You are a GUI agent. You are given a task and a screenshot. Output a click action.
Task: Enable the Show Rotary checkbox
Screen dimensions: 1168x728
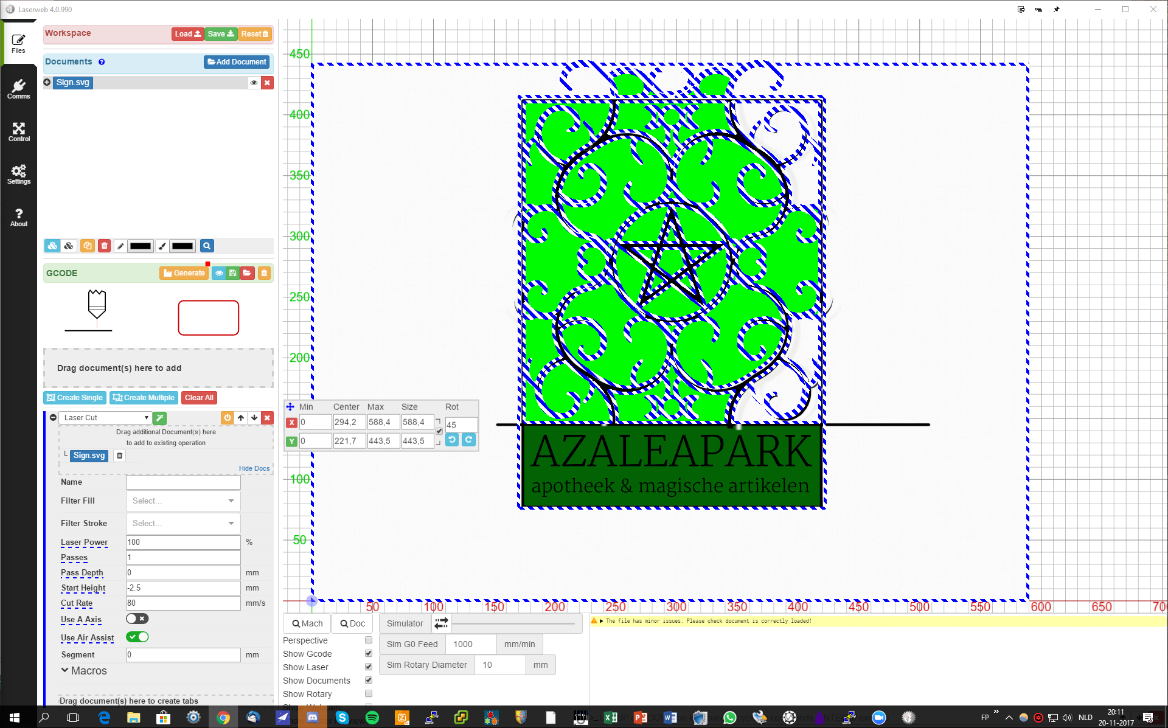coord(369,693)
